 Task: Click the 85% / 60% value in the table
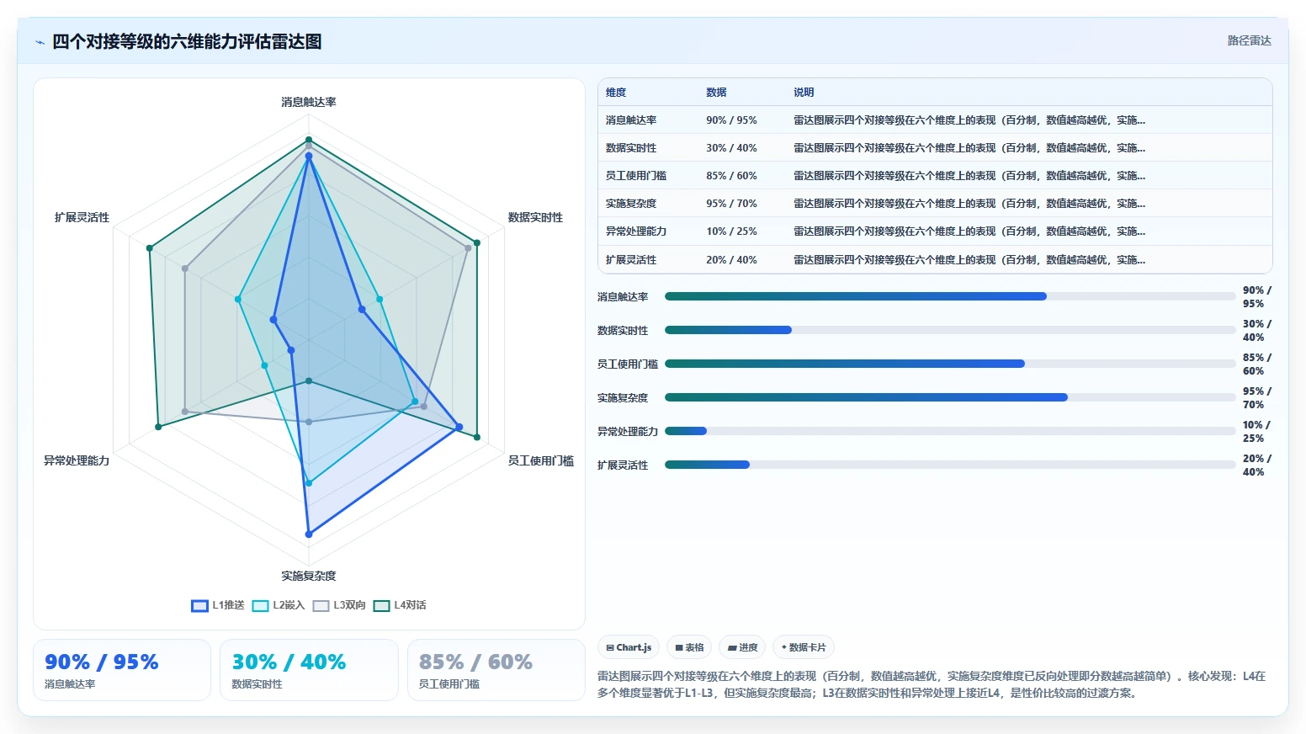[731, 176]
